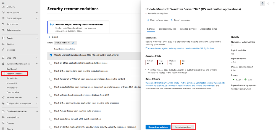
Task: Open Inventories in the sidebar
Action: (x=12, y=83)
